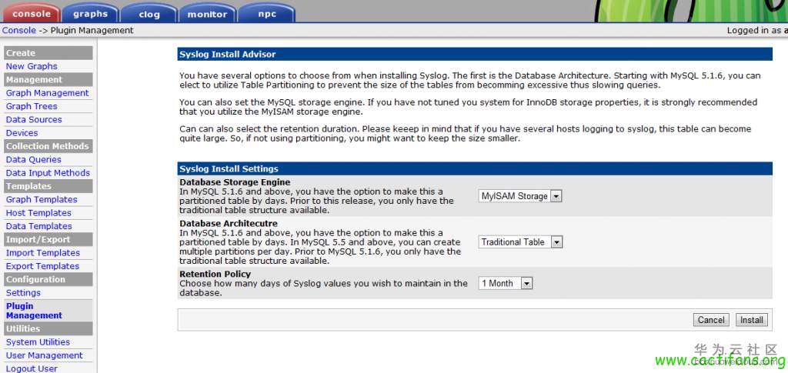788x373 pixels.
Task: Click the Cancel button
Action: click(711, 320)
